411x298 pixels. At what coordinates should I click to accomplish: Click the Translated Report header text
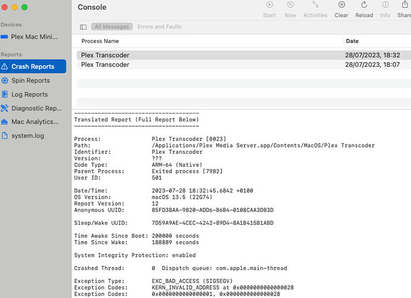pos(136,120)
